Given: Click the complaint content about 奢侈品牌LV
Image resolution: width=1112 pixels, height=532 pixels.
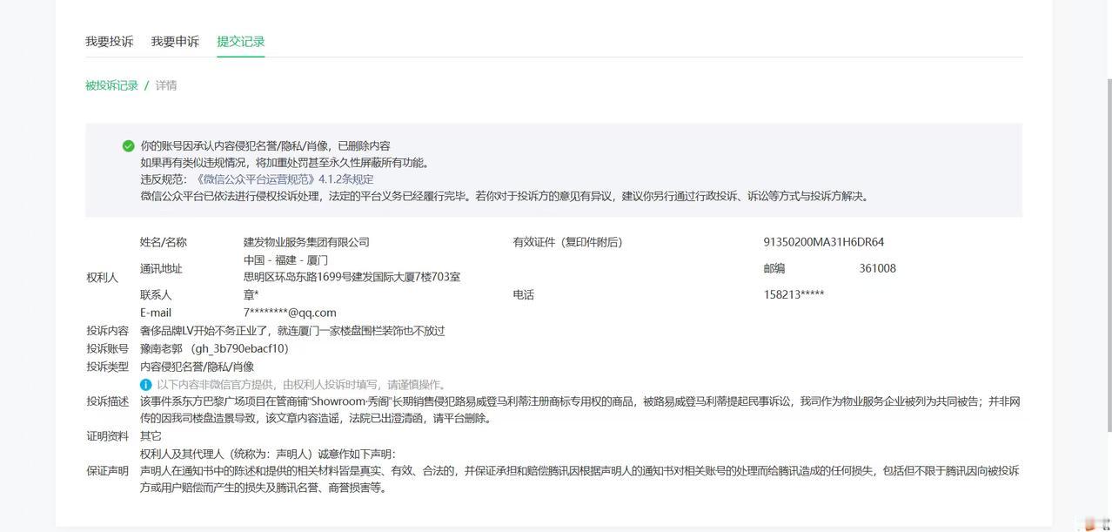Looking at the screenshot, I should (x=292, y=331).
